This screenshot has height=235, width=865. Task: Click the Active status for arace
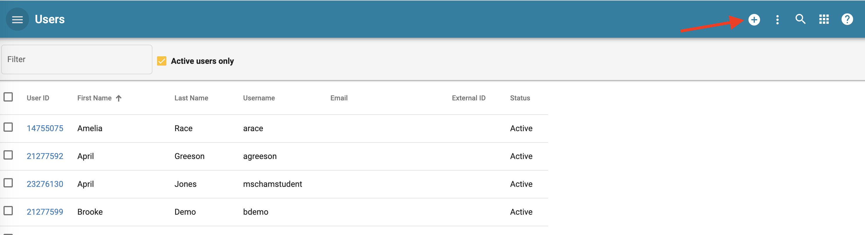coord(521,128)
